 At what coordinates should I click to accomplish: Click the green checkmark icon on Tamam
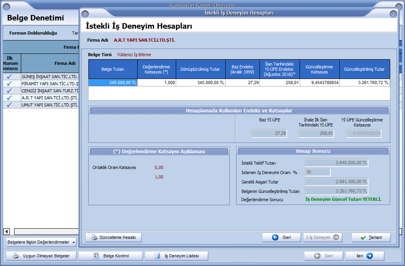(363, 238)
